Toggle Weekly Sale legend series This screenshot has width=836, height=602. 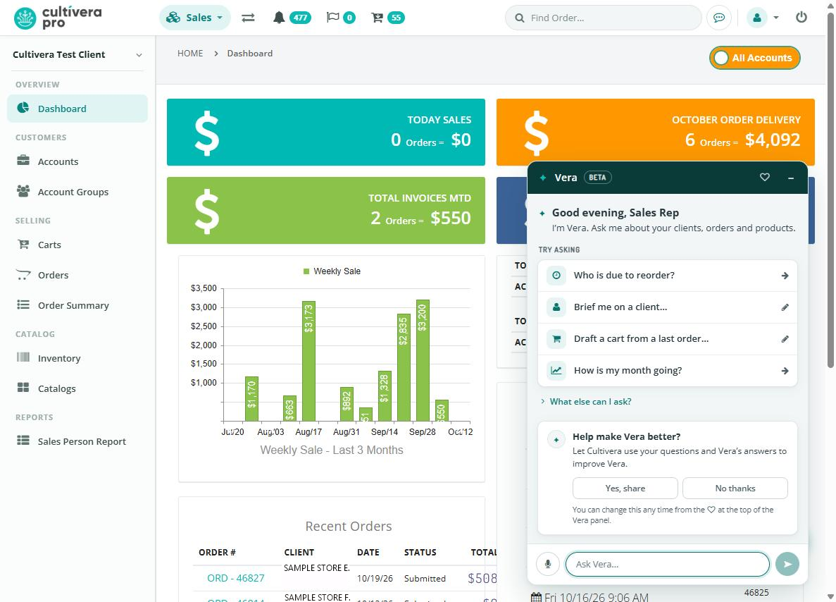pyautogui.click(x=332, y=271)
